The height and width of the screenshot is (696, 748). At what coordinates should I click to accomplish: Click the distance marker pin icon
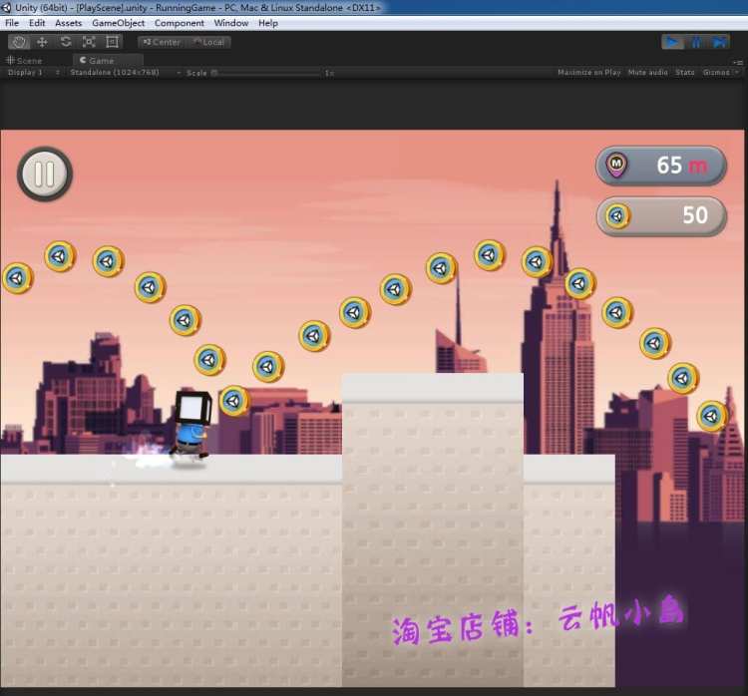[616, 166]
